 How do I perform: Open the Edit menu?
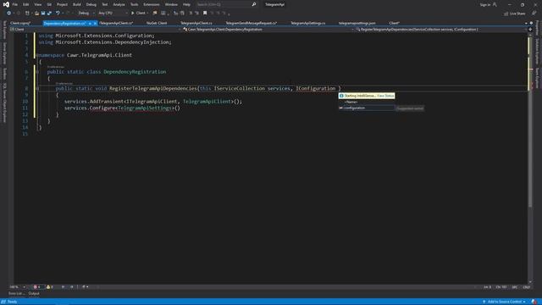(x=26, y=4)
